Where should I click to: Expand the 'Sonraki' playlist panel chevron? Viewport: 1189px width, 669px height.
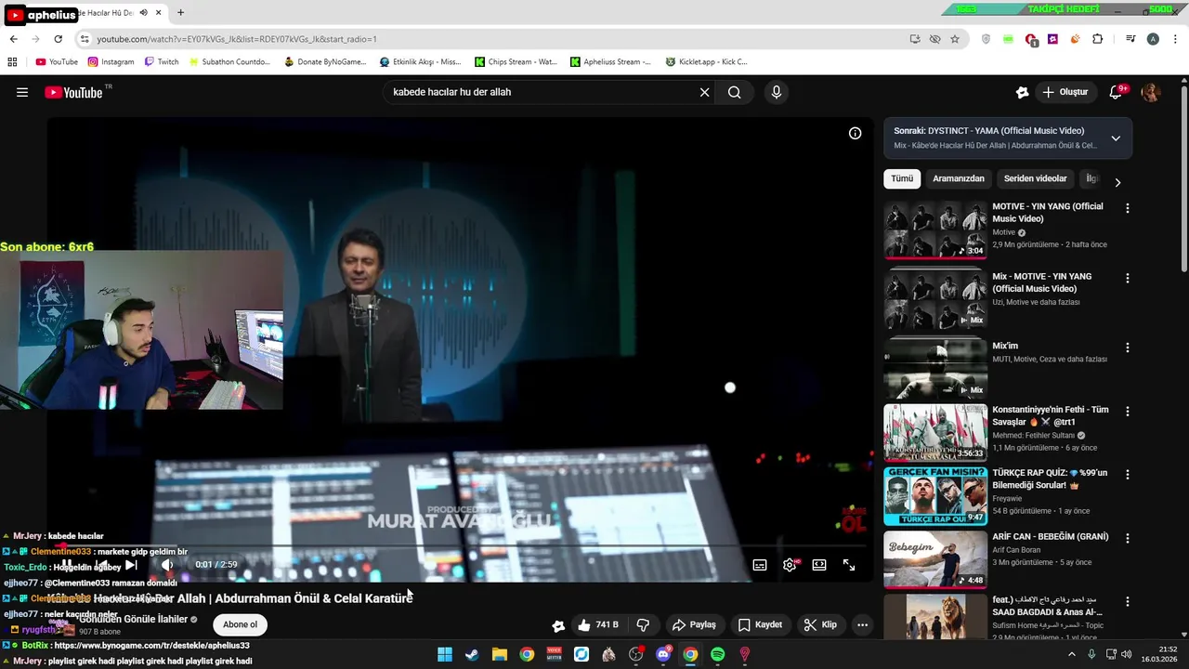coord(1116,138)
